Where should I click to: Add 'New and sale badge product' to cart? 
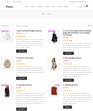coord(22,51)
